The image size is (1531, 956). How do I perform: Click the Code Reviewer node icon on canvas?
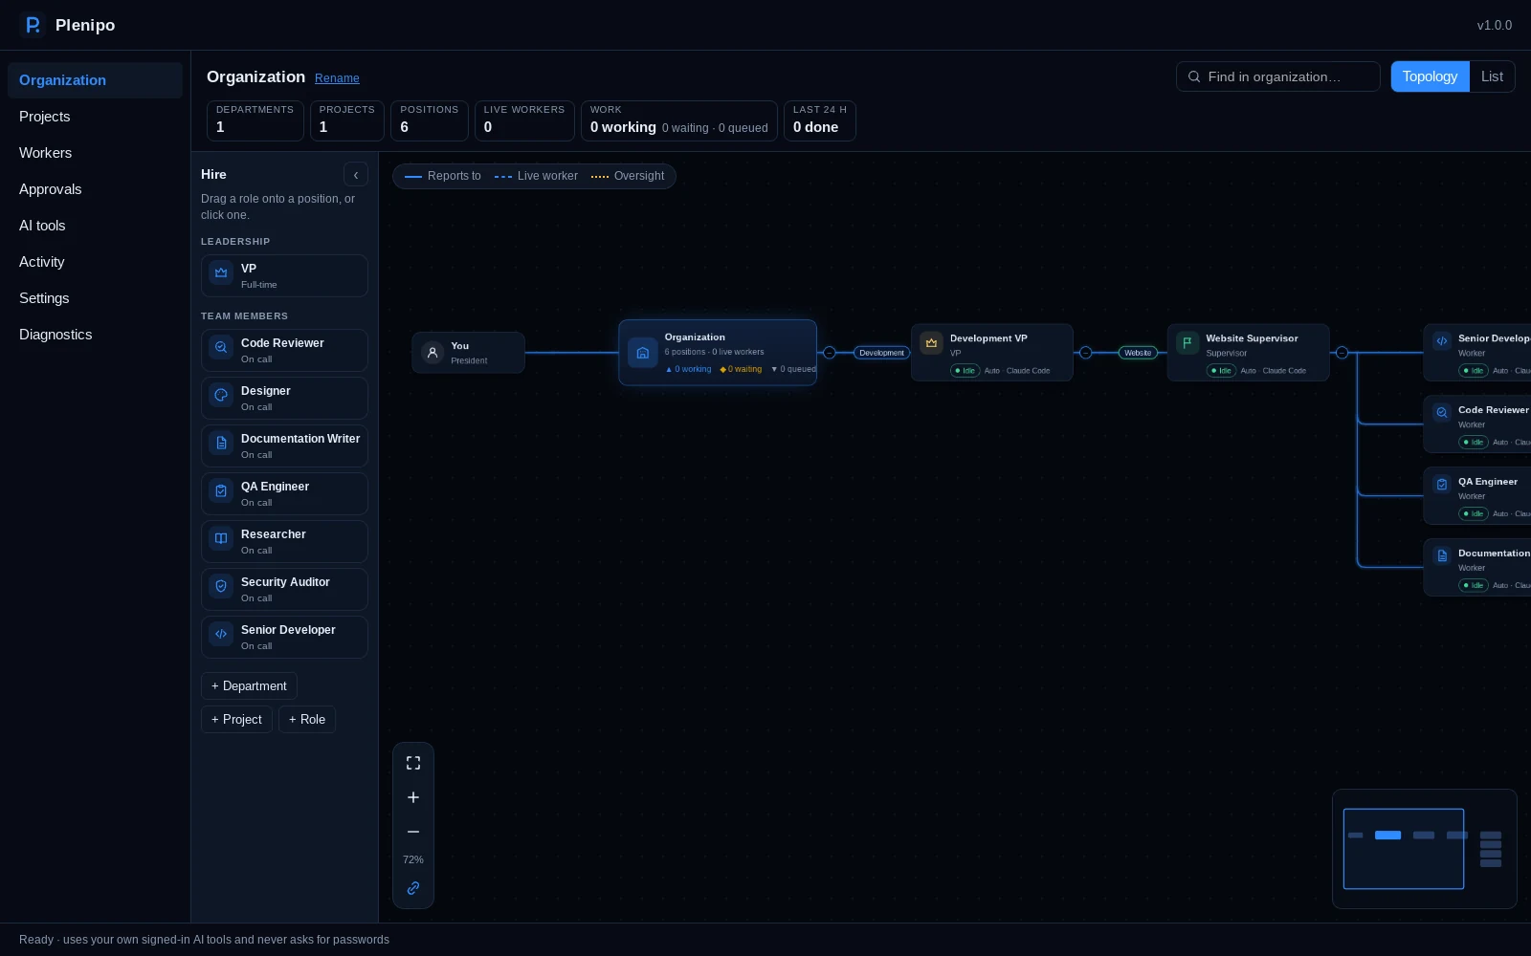[x=1442, y=413]
